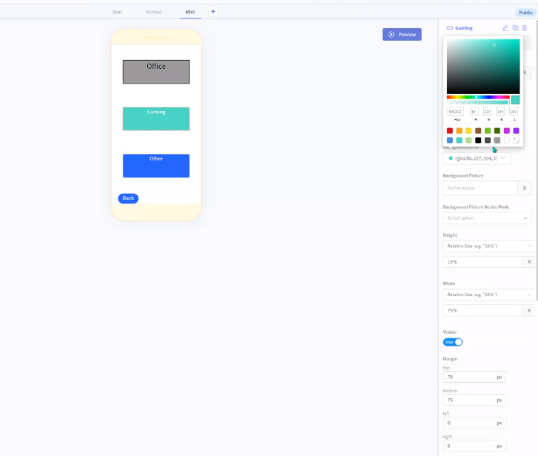Add a new page with the plus icon

click(x=213, y=12)
